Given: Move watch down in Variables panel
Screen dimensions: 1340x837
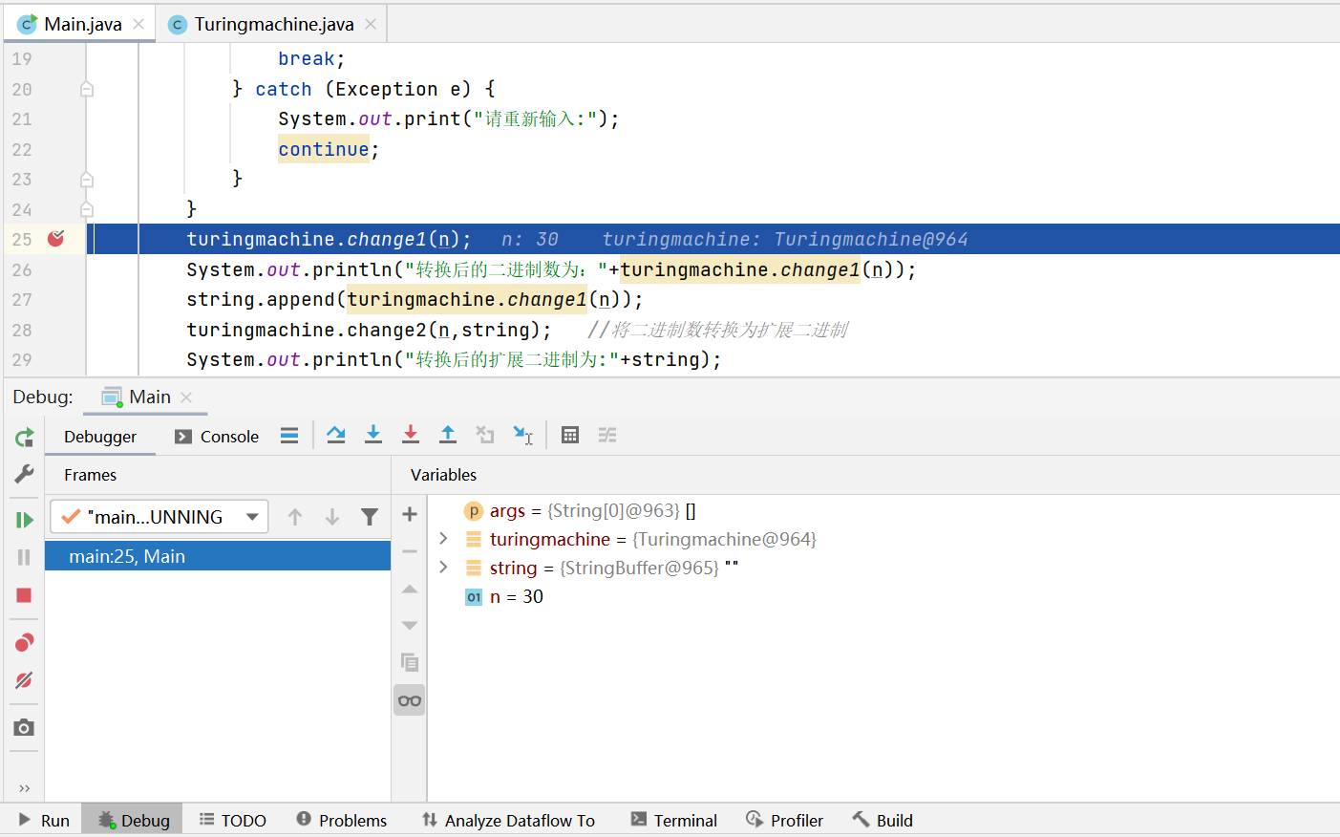Looking at the screenshot, I should tap(410, 625).
